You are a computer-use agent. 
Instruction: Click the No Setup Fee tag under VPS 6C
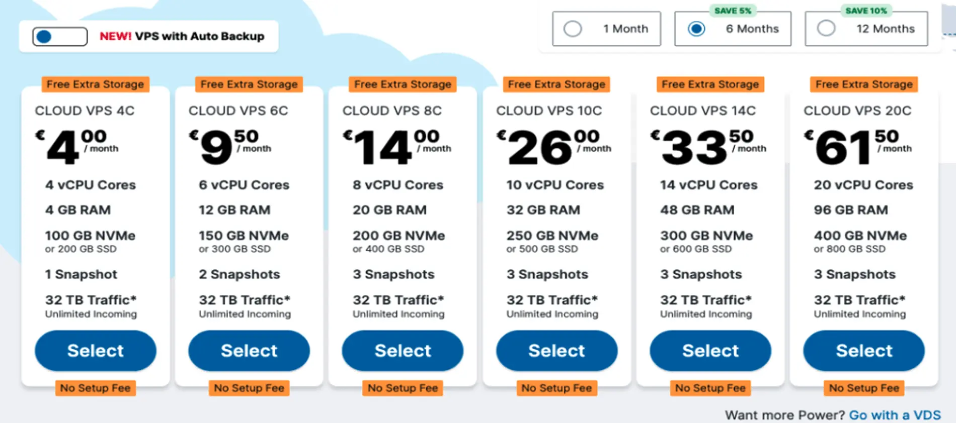pyautogui.click(x=249, y=388)
